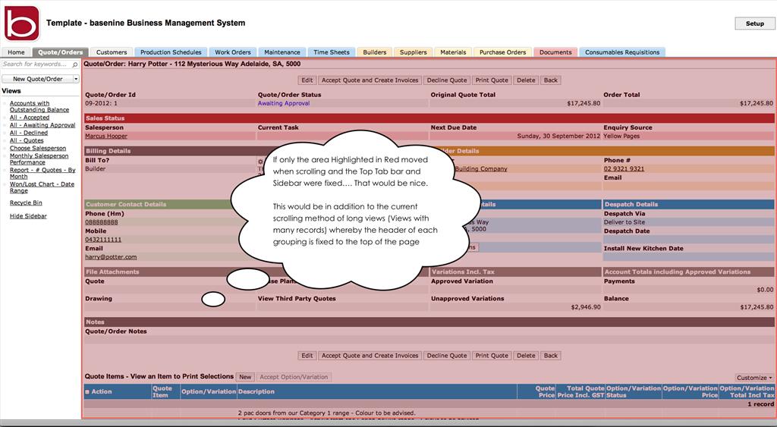The image size is (777, 427).
Task: Go to the Purchase Orders tab
Action: (502, 52)
